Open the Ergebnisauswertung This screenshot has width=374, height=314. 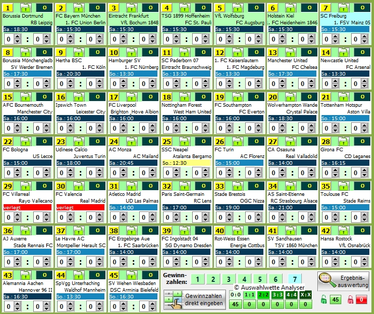(x=343, y=282)
